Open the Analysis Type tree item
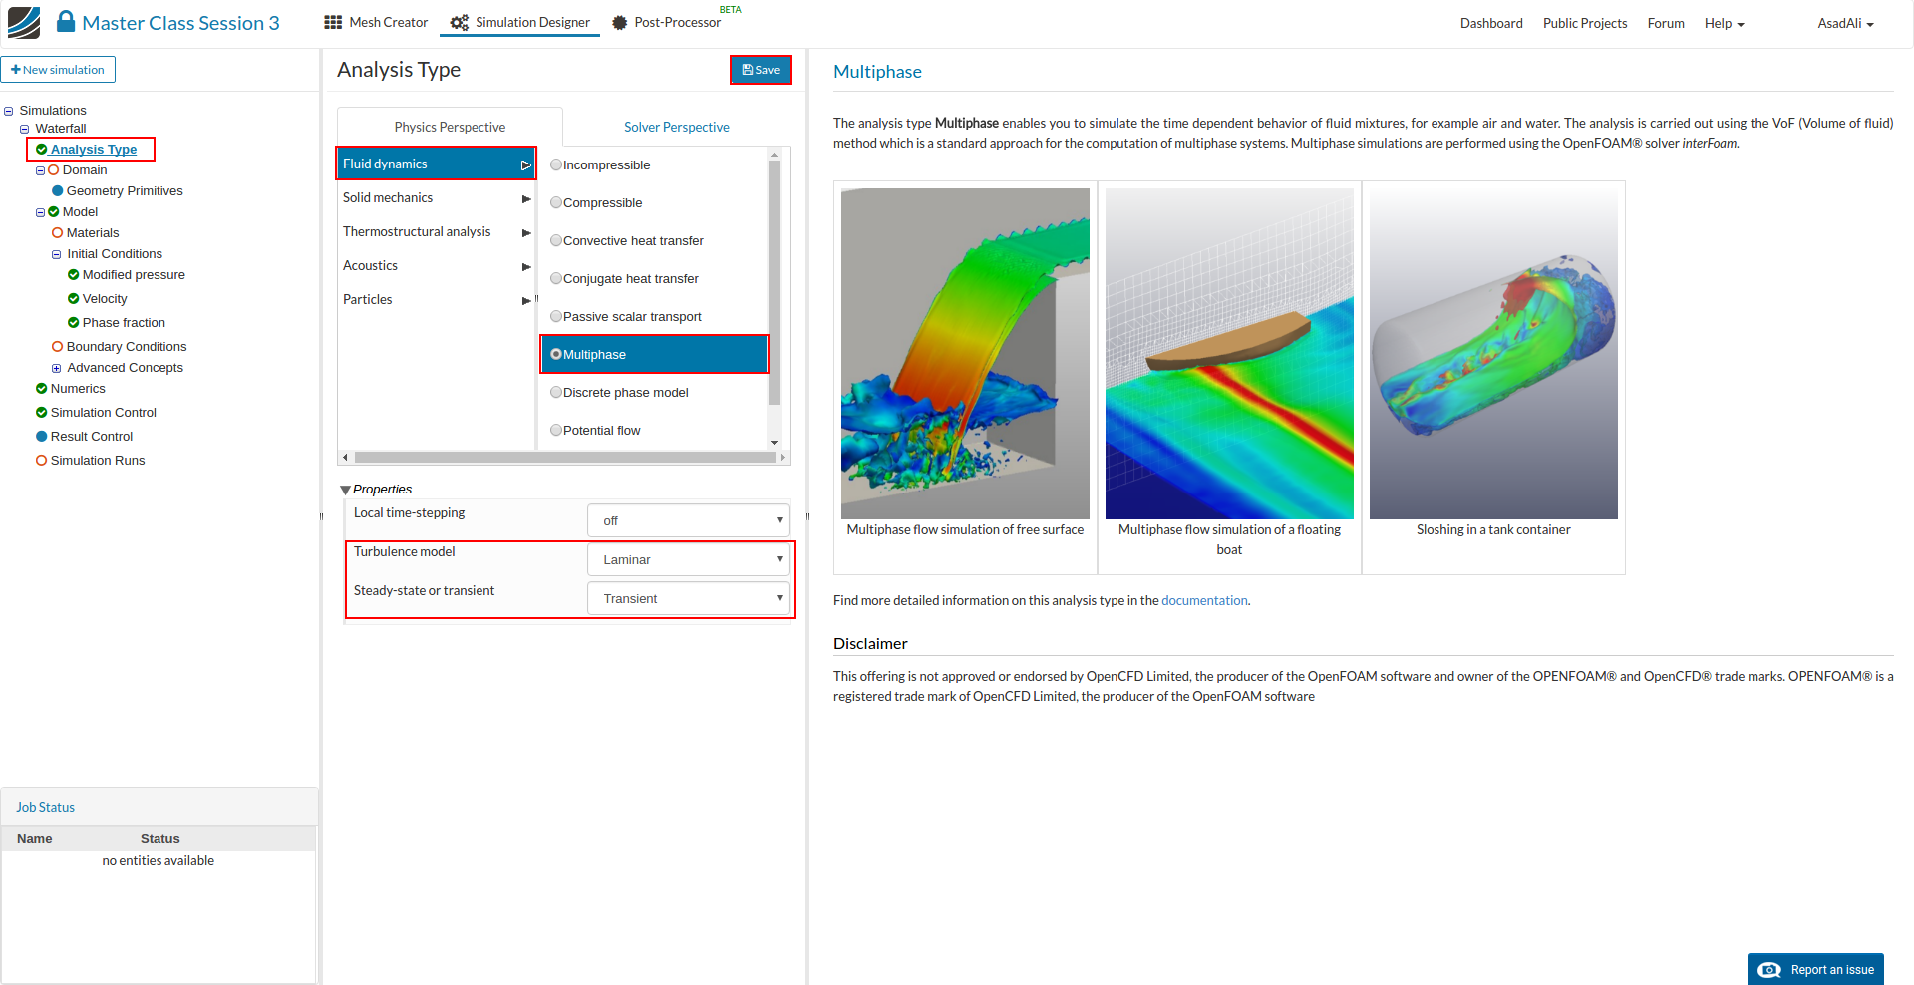The image size is (1914, 985). point(94,150)
